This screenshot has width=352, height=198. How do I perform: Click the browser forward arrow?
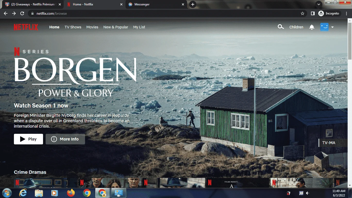tap(14, 13)
